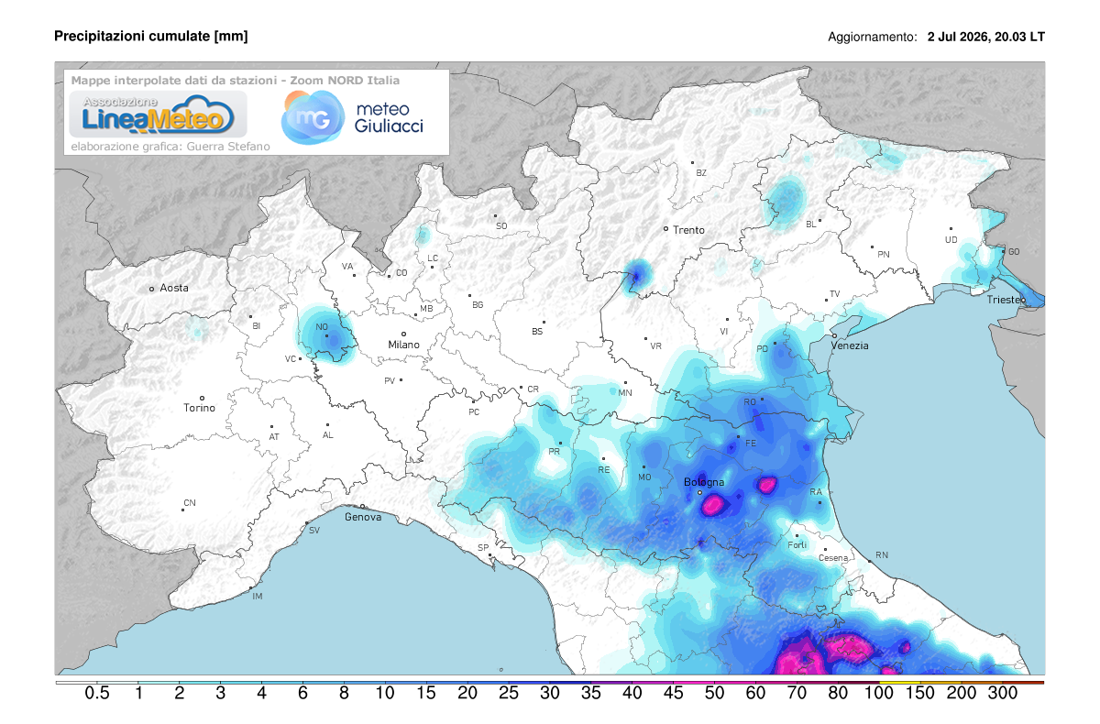The height and width of the screenshot is (724, 1100).
Task: Click the meteo Giuliacci logo
Action: (352, 117)
